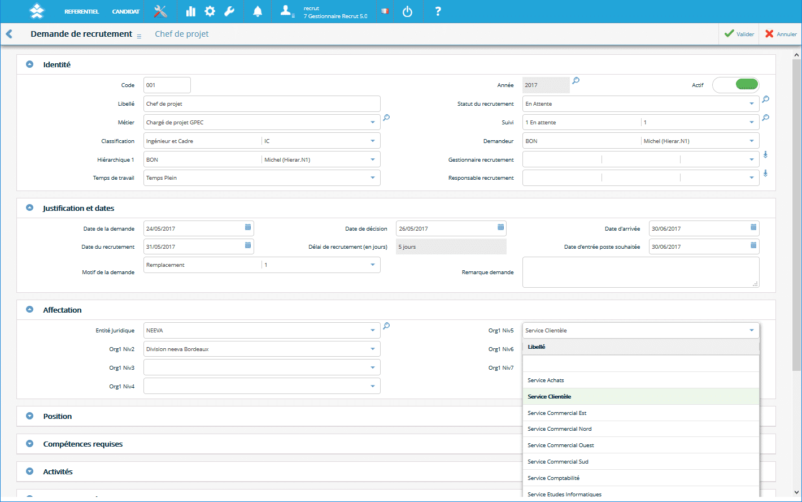Click the user profile icon
Viewport: 802px width, 502px height.
pyautogui.click(x=287, y=11)
